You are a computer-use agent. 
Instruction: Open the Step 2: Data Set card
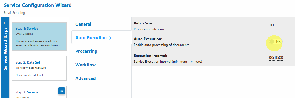coord(39,68)
